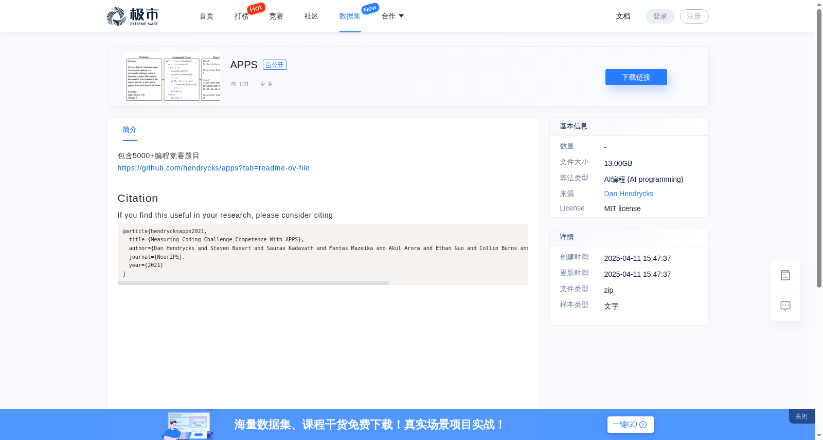823x440 pixels.
Task: Click the AI编程 algorithm type value
Action: tap(643, 179)
